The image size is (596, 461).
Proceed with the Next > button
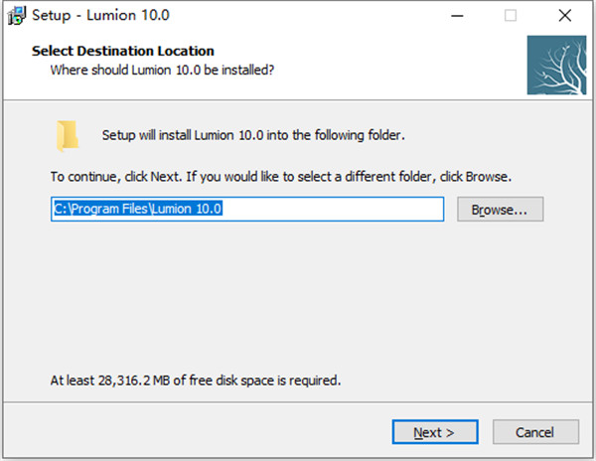coord(434,432)
